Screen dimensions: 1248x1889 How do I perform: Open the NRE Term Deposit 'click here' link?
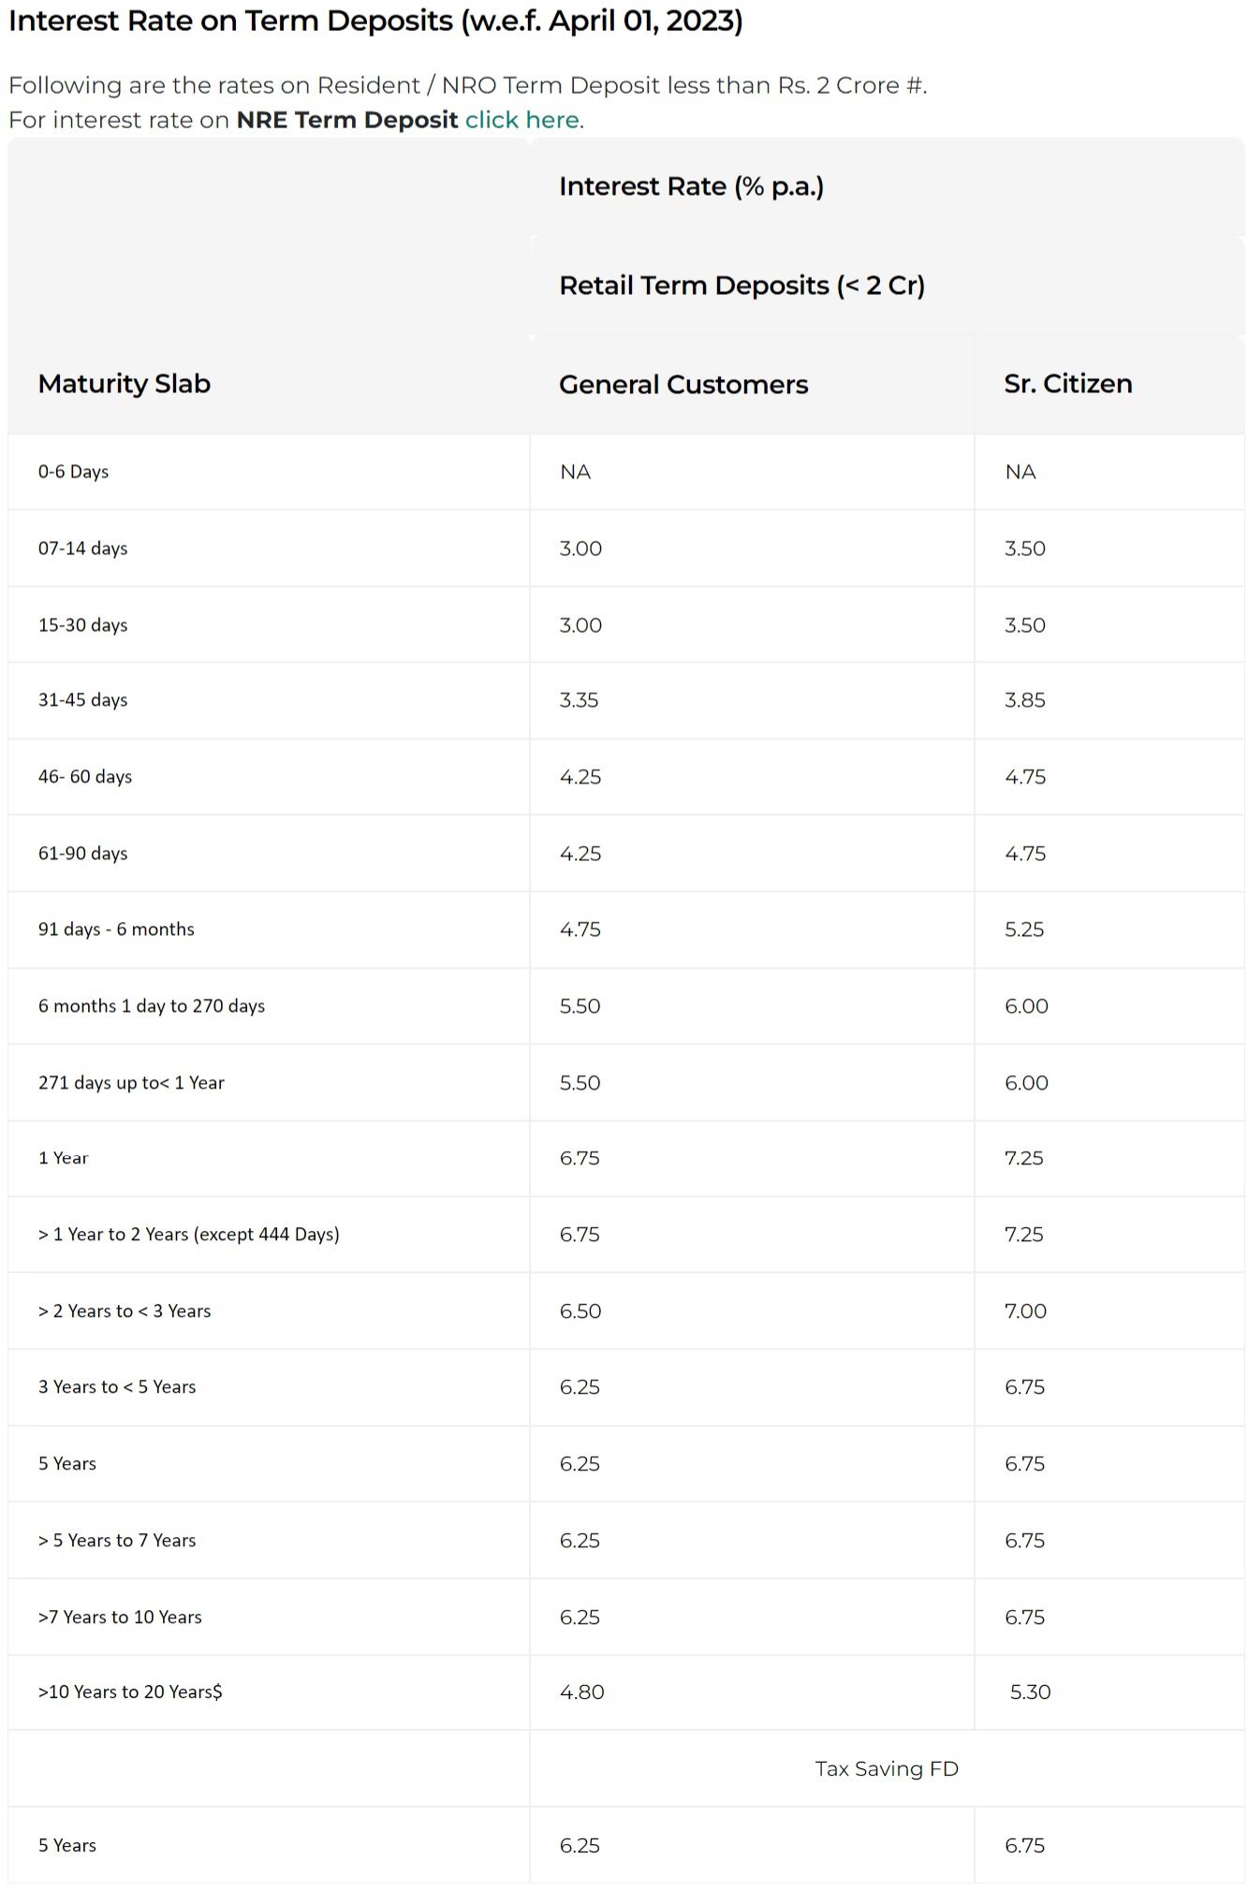521,120
